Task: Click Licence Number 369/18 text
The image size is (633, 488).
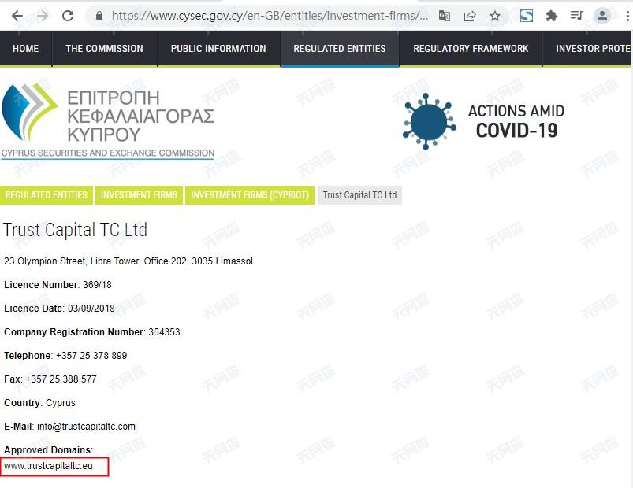Action: pos(58,285)
